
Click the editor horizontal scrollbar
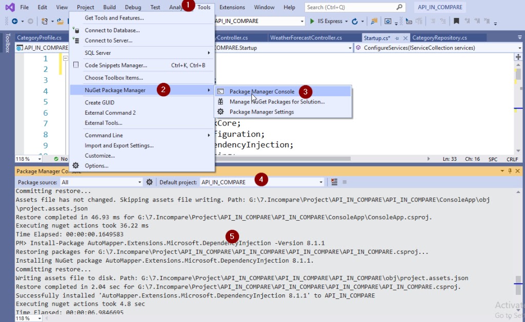click(x=283, y=159)
